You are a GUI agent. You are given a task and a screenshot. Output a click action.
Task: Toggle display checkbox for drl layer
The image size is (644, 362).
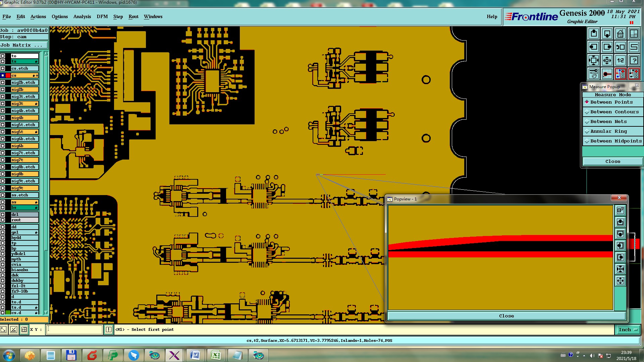[3, 215]
